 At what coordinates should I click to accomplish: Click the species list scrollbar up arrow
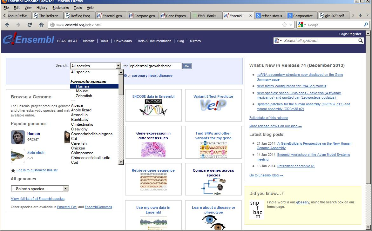[x=121, y=72]
